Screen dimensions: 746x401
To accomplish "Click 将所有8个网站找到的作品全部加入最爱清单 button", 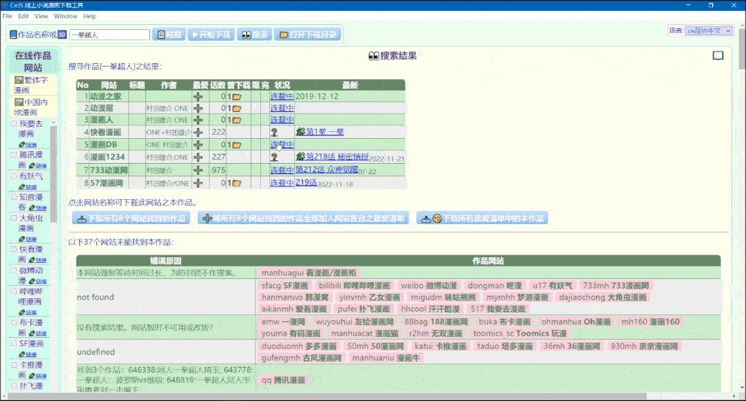I will pos(303,219).
